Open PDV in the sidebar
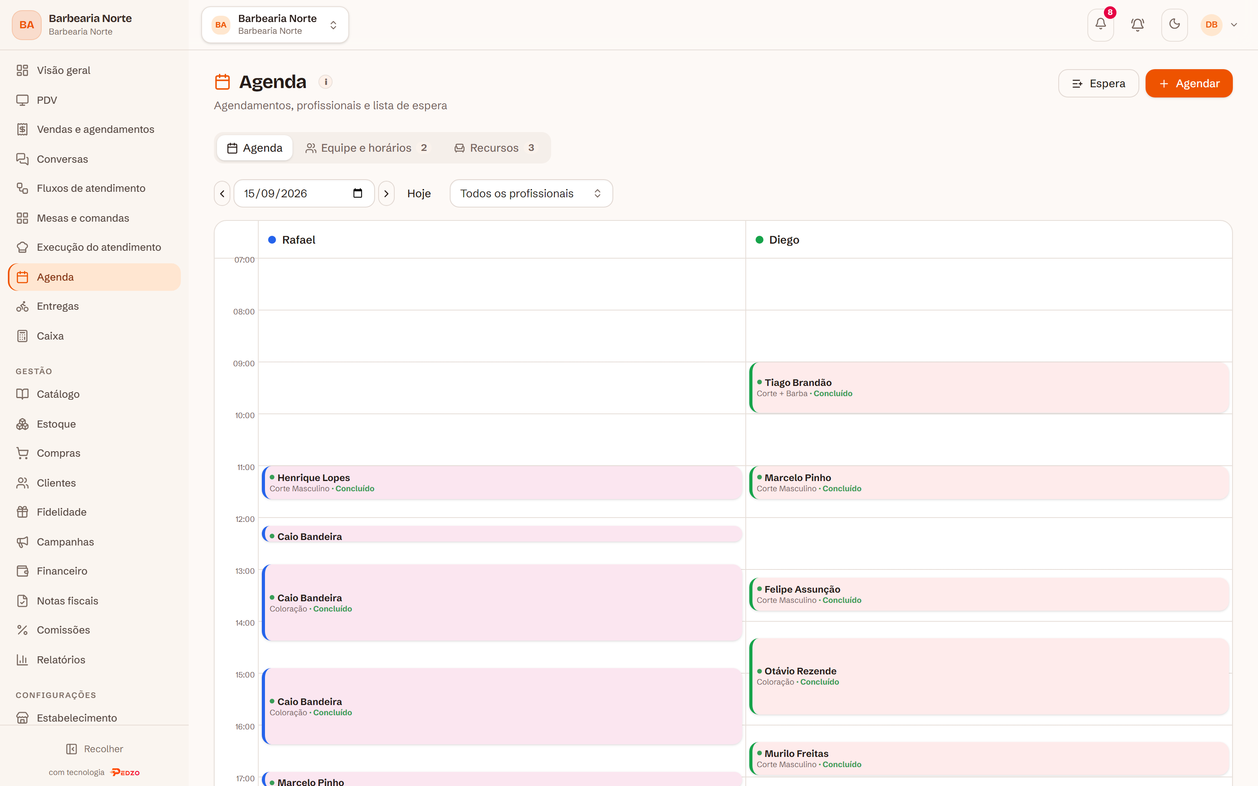 (94, 100)
